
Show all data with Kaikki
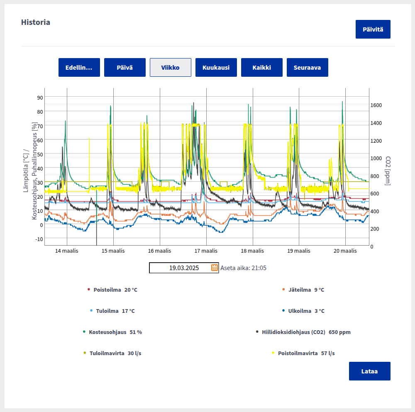262,68
